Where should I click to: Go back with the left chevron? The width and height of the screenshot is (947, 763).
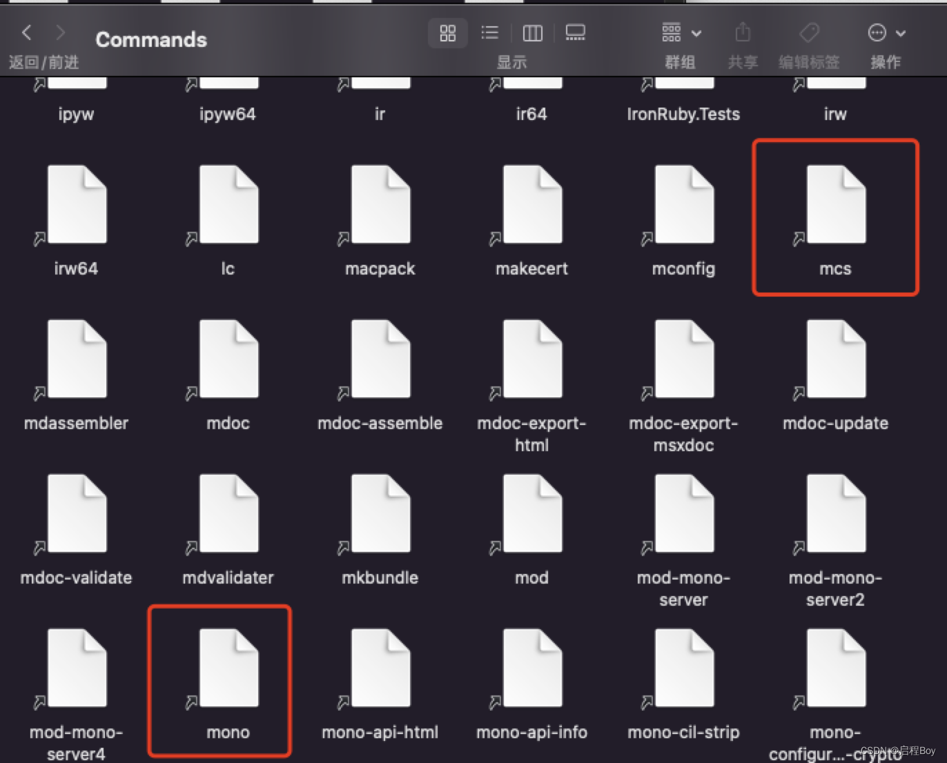click(26, 32)
